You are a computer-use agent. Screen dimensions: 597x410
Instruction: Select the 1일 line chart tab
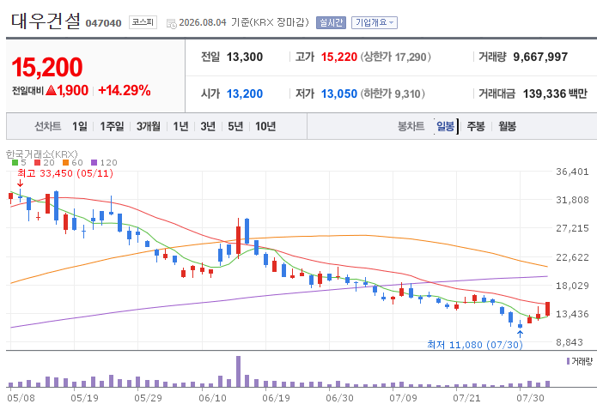coord(80,126)
